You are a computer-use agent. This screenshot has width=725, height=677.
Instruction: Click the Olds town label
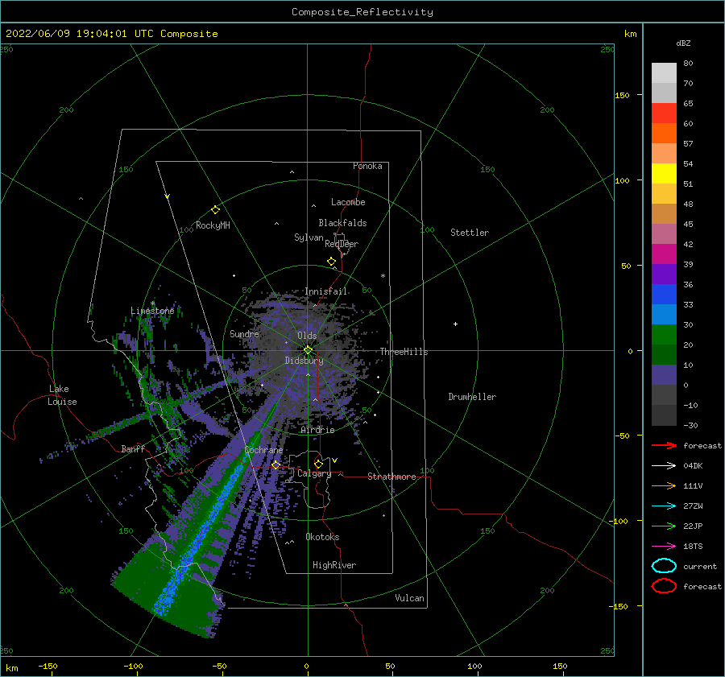tap(307, 336)
